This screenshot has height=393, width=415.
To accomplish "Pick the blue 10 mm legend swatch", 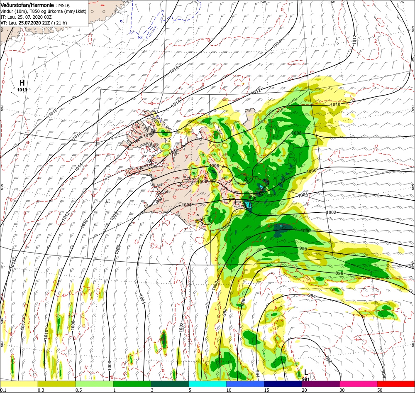I will tap(245, 384).
